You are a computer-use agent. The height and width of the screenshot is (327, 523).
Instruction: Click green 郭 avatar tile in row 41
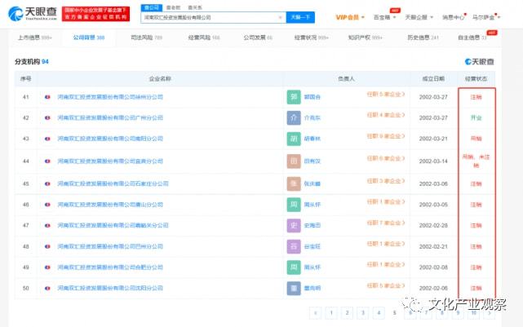(x=294, y=97)
